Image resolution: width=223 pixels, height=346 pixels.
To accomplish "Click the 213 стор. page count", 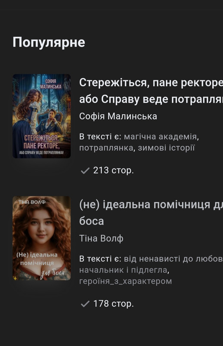I will [x=113, y=170].
